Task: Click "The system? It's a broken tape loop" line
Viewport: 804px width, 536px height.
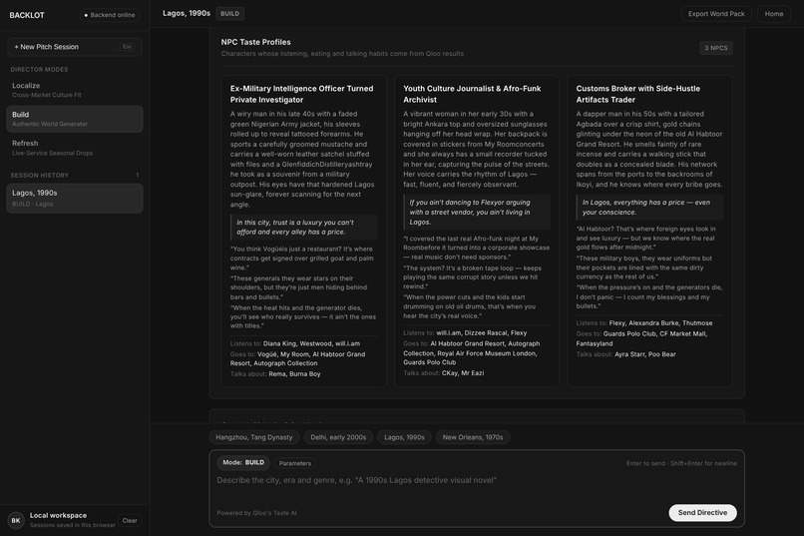Action: point(473,276)
